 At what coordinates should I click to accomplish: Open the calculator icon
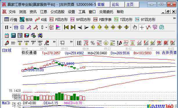click(x=13, y=35)
